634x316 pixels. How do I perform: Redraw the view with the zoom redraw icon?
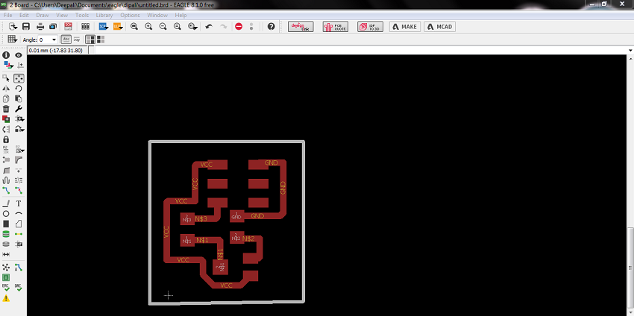click(x=177, y=27)
